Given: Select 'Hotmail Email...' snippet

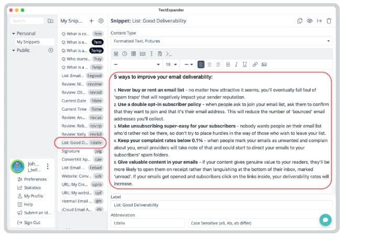Looking at the screenshot, I should [x=82, y=201].
